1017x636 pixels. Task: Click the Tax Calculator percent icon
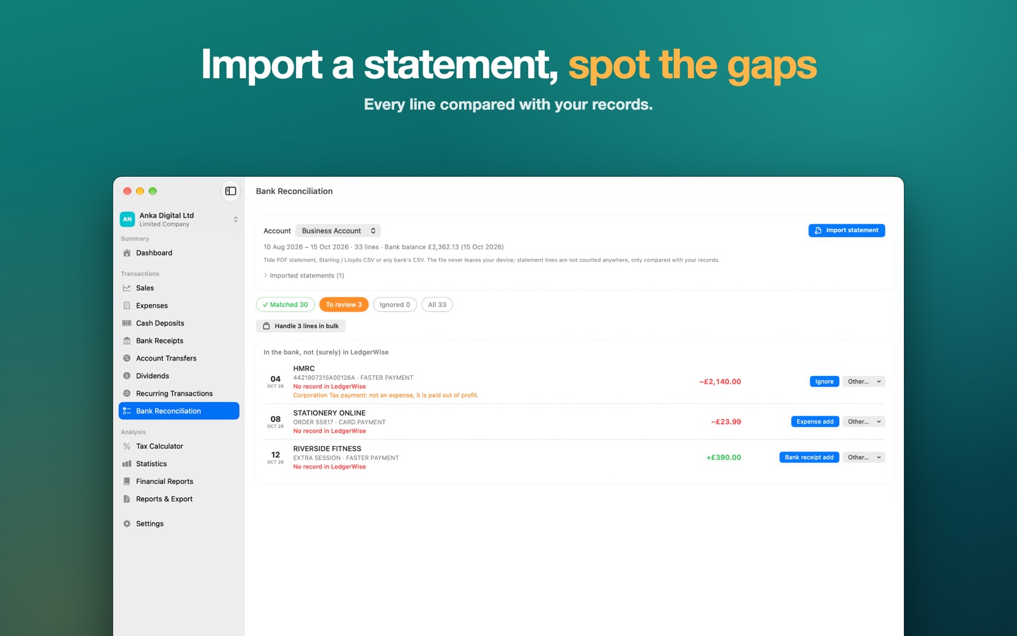(127, 446)
